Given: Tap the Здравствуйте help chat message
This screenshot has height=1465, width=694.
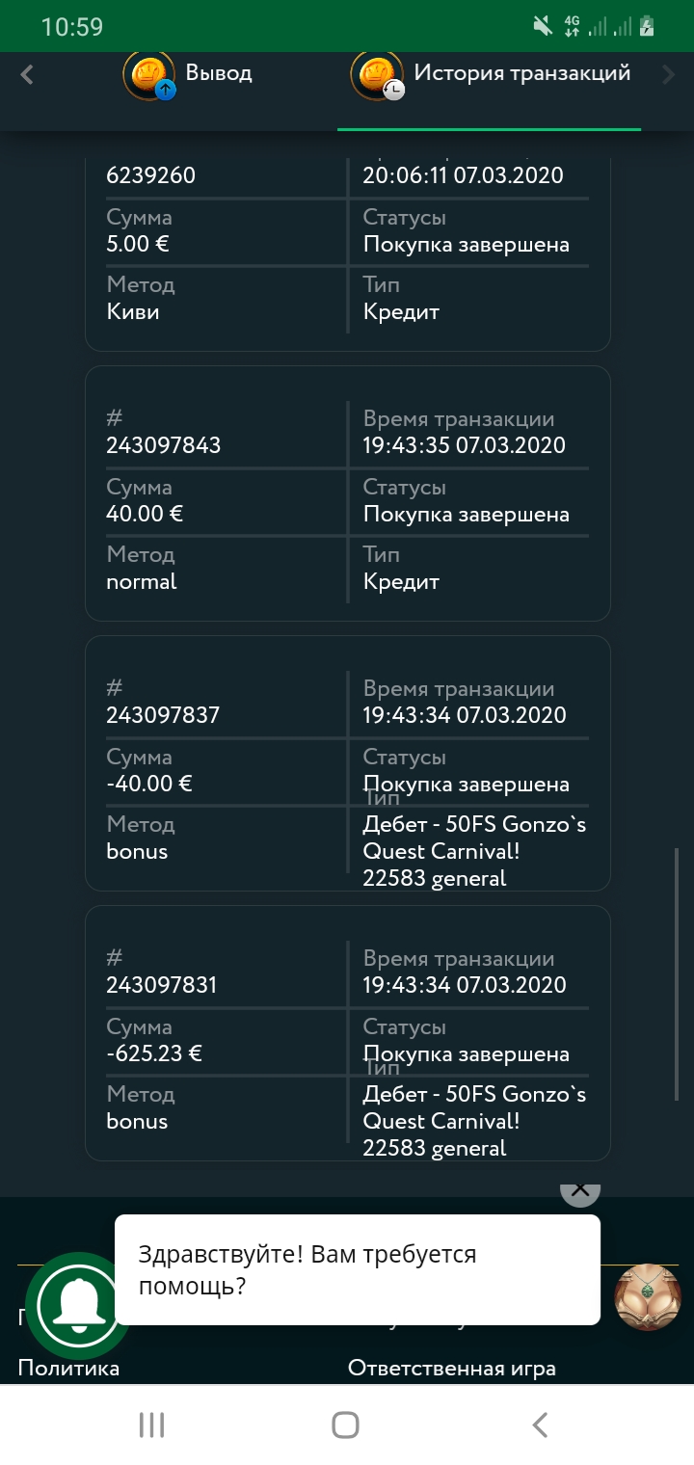Looking at the screenshot, I should tap(357, 1269).
